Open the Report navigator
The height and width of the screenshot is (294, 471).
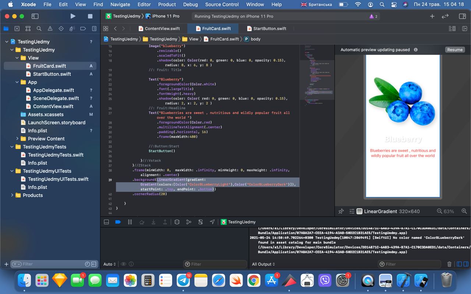coord(94,29)
